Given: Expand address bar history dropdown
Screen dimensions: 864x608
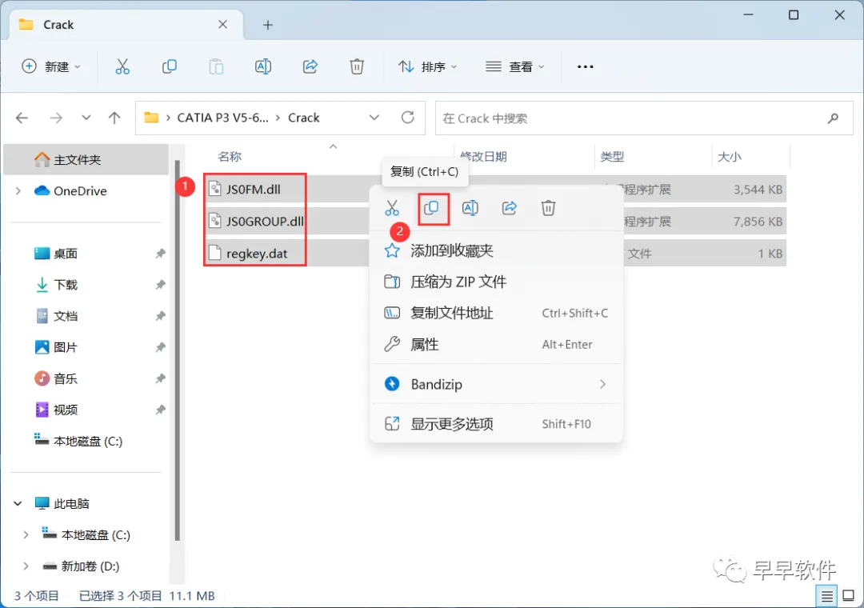Looking at the screenshot, I should tap(374, 118).
